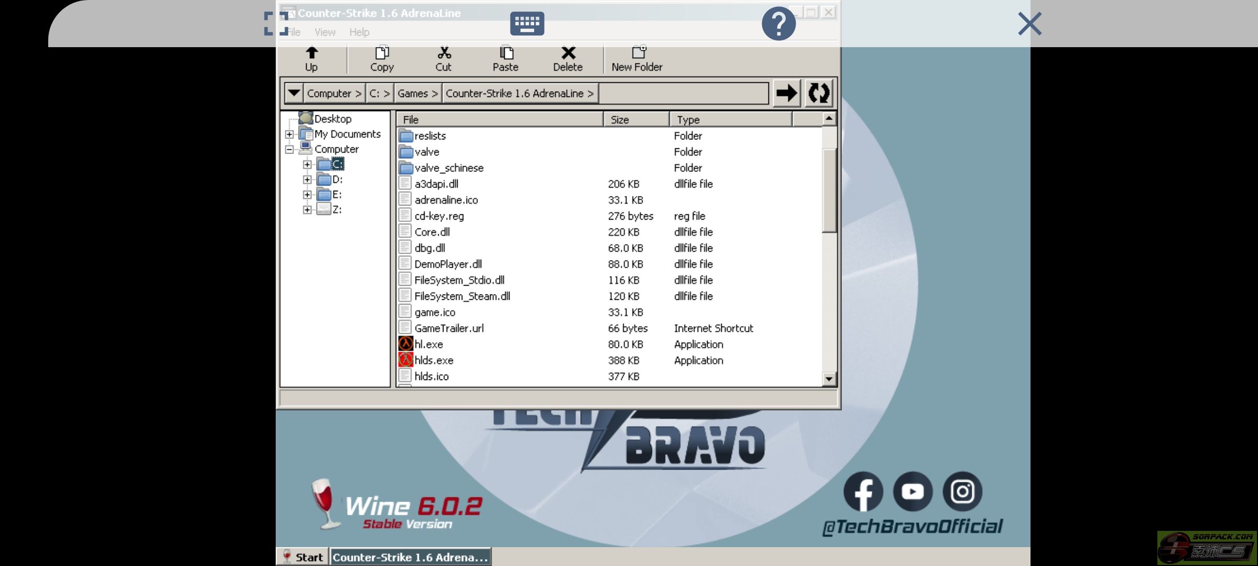The width and height of the screenshot is (1258, 566).
Task: Collapse the Computer tree node
Action: point(289,149)
